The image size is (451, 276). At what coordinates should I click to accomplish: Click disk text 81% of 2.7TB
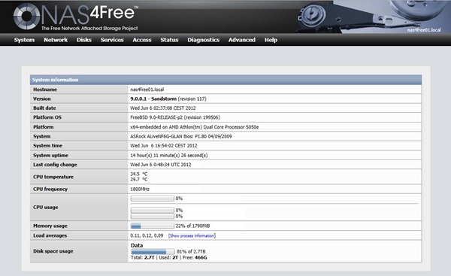[191, 251]
